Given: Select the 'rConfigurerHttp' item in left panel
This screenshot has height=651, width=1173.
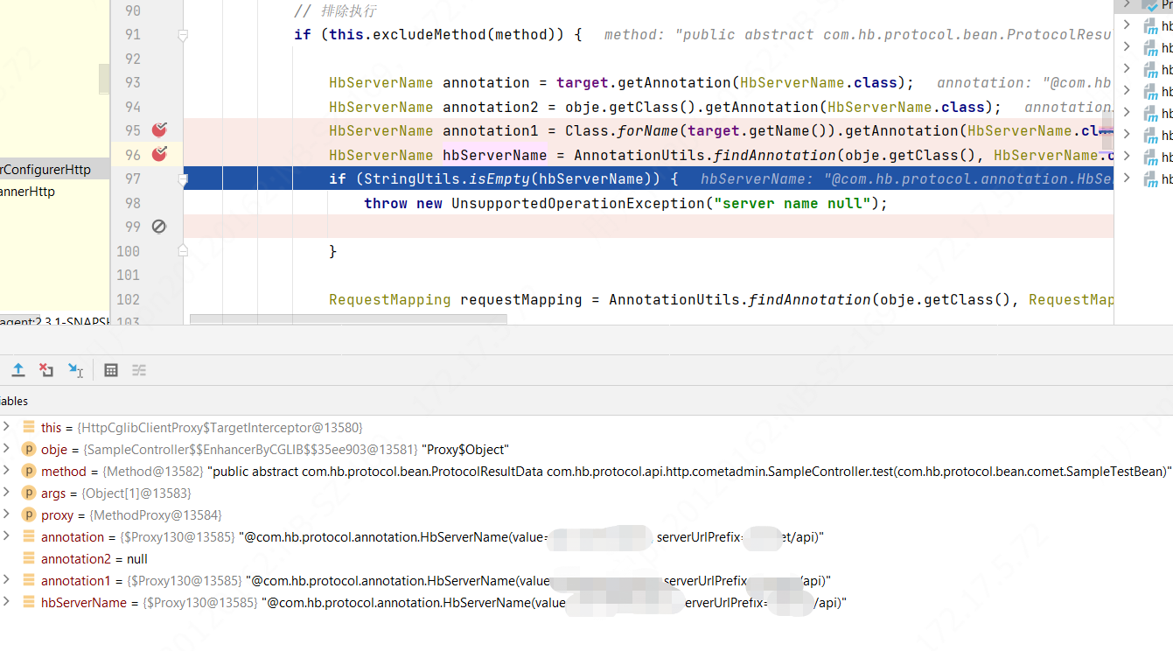Looking at the screenshot, I should tap(45, 170).
